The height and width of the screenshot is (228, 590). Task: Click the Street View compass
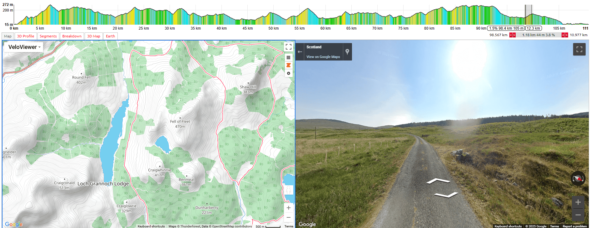[x=578, y=179]
